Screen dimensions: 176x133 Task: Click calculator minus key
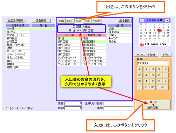pos(166,75)
